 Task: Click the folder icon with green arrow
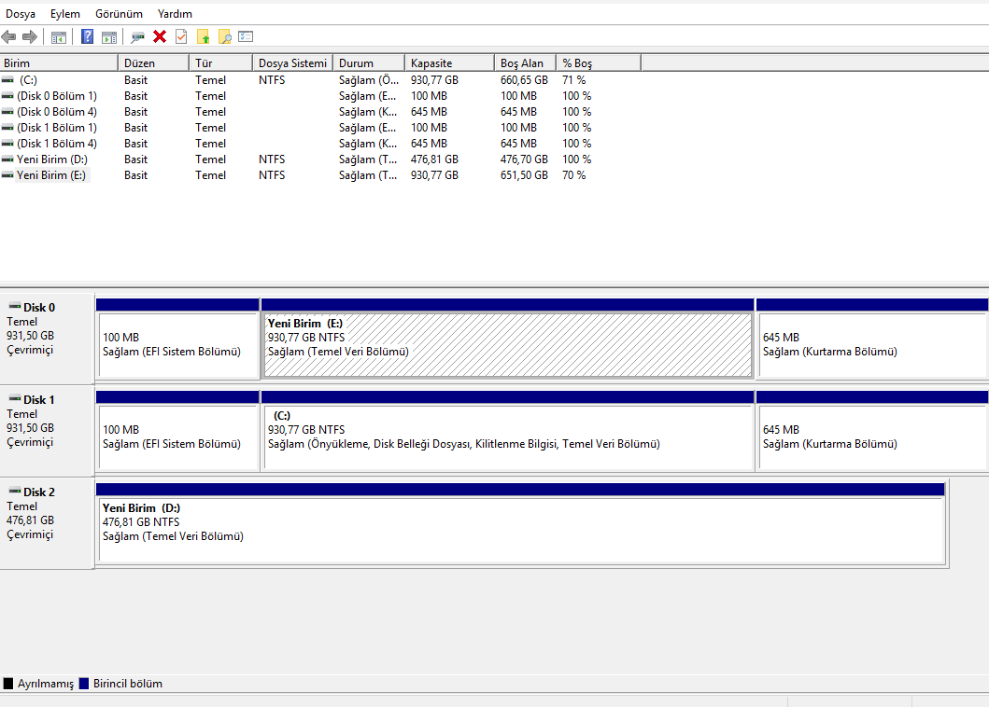click(203, 36)
